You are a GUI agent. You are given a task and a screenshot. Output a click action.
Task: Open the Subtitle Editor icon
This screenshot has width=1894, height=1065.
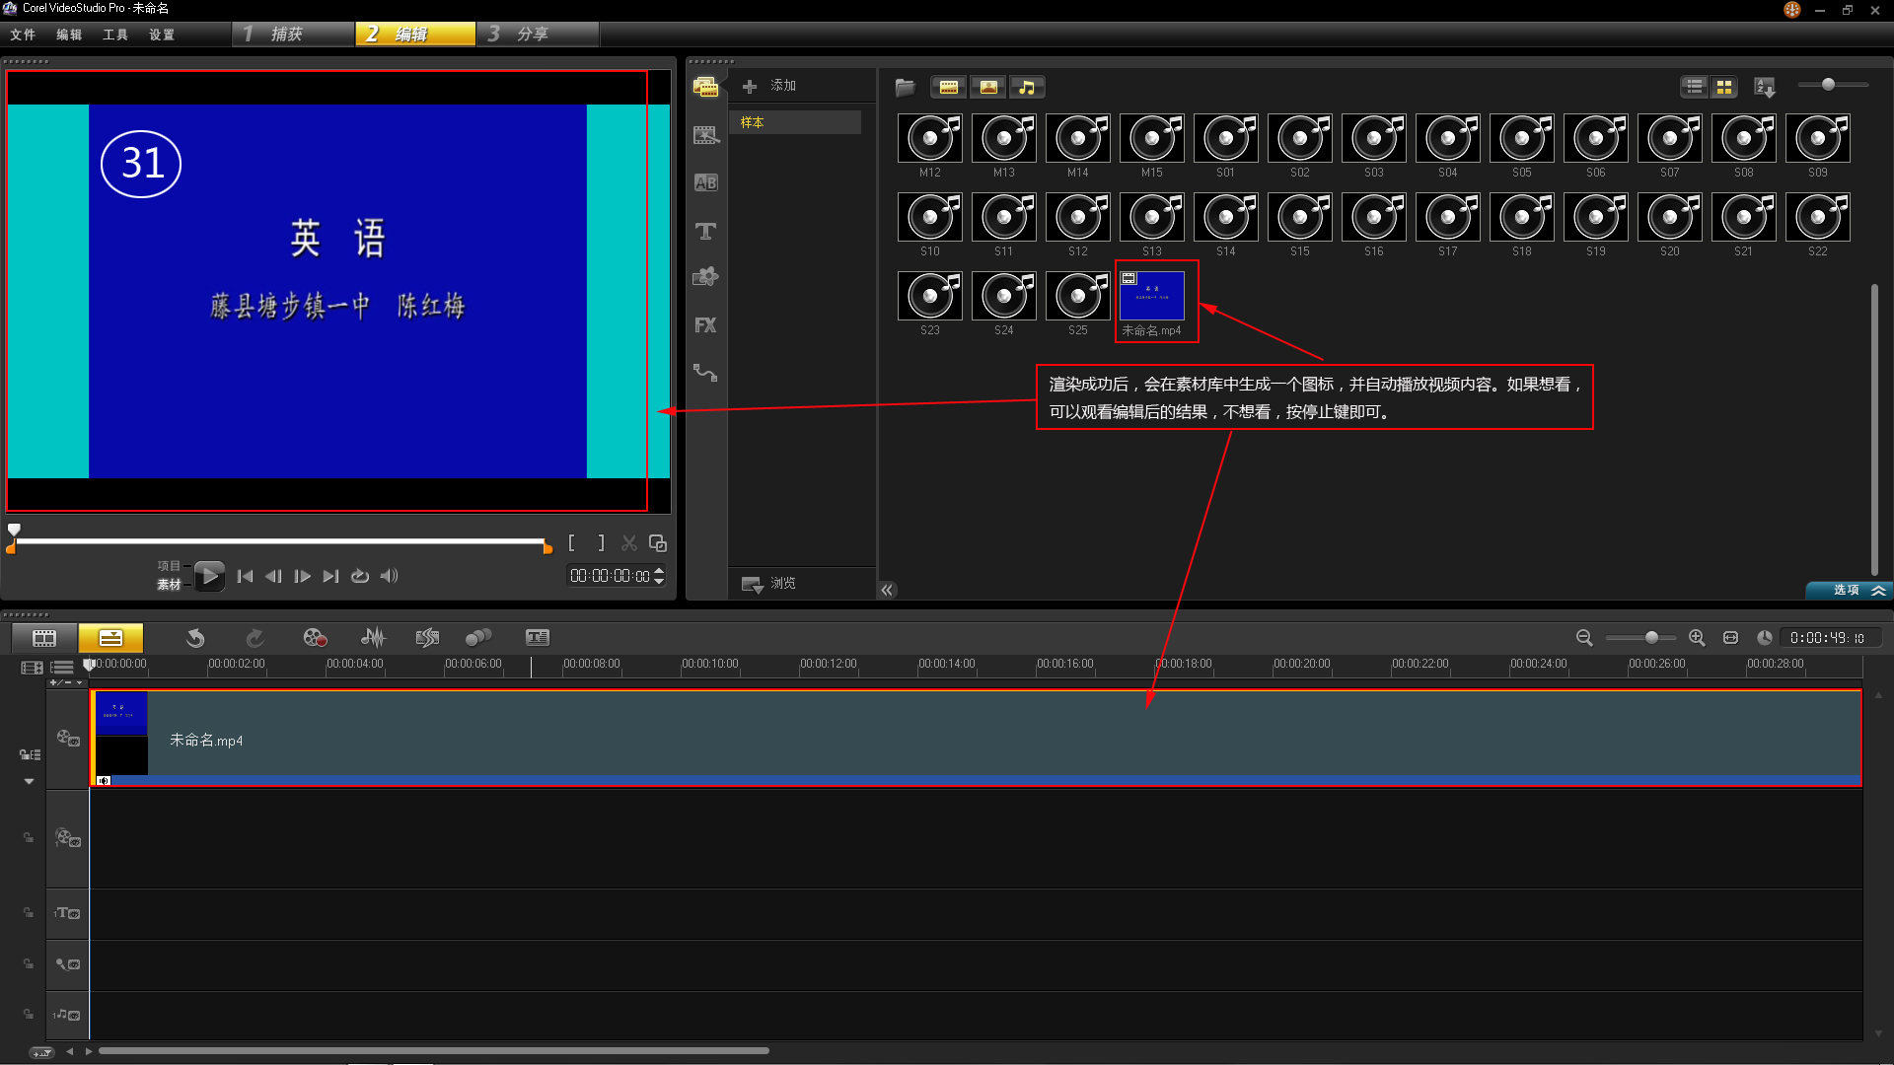click(537, 638)
